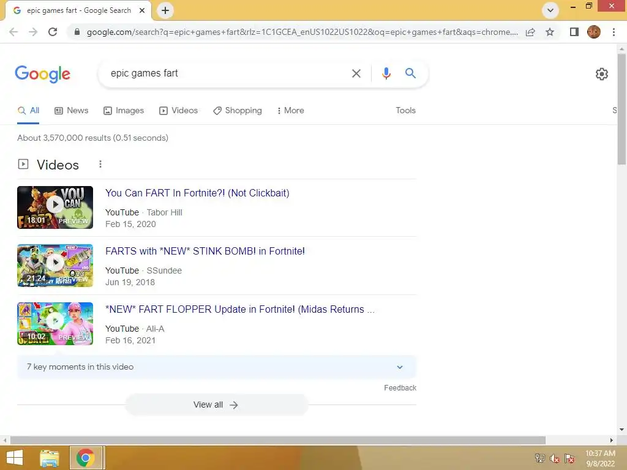This screenshot has height=470, width=627.
Task: Click the horizontal scrollbar thumb
Action: (x=278, y=440)
